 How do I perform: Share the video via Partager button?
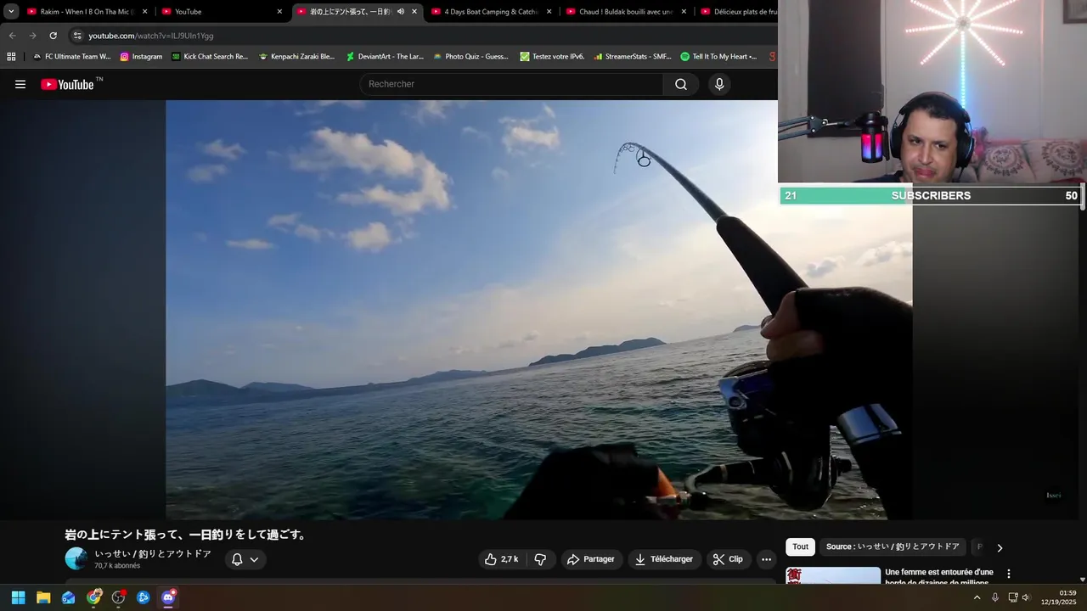coord(590,559)
